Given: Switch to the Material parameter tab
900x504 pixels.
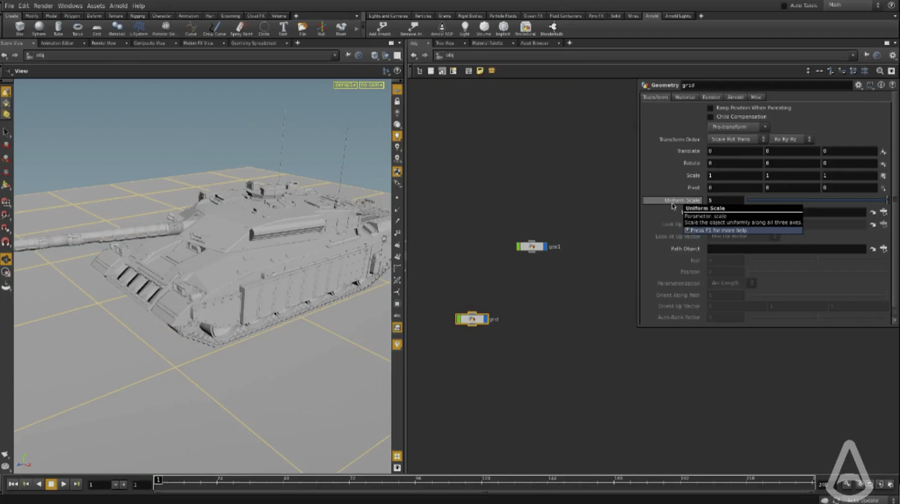Looking at the screenshot, I should (685, 97).
